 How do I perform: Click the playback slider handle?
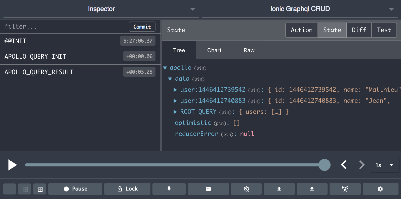pos(325,165)
